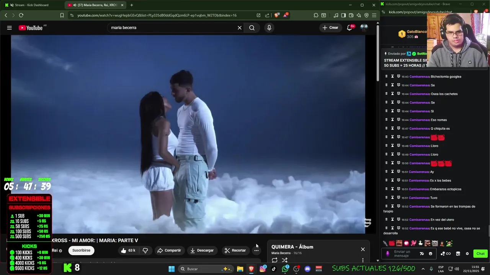The height and width of the screenshot is (275, 490).
Task: Bookmark this page in address bar
Action: click(62, 15)
